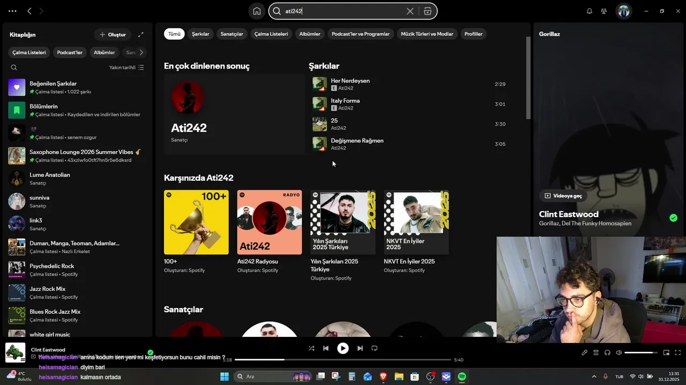Open the Yakın tarihli sort dropdown
Viewport: 686px width, 385px height.
(126, 67)
